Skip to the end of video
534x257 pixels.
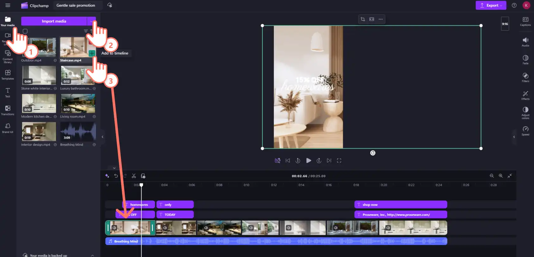point(329,160)
